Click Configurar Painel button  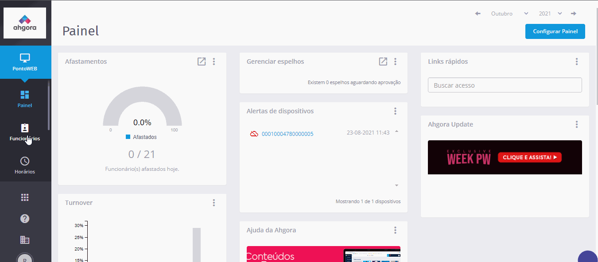(x=555, y=31)
